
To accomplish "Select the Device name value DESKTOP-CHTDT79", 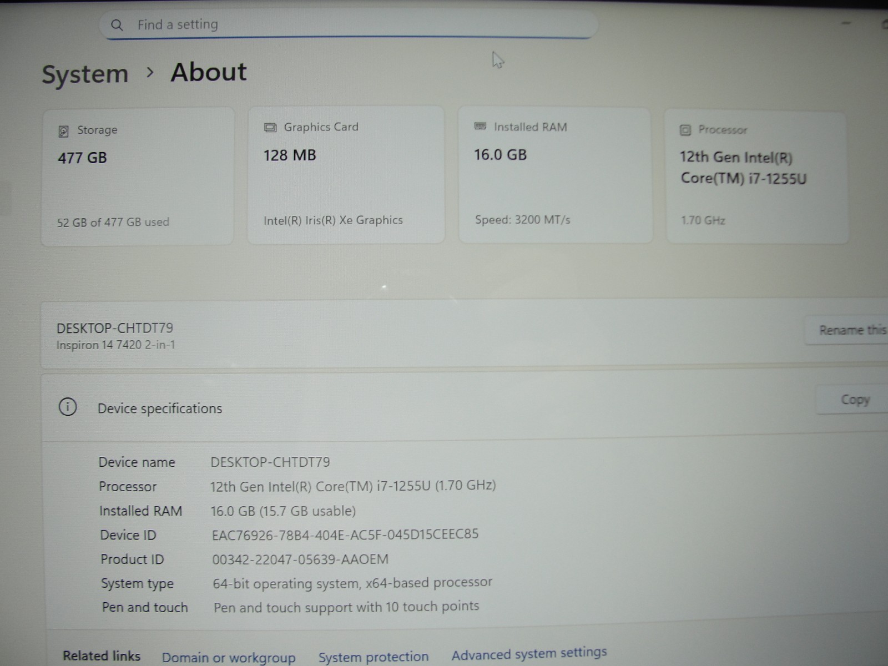I will click(x=270, y=462).
